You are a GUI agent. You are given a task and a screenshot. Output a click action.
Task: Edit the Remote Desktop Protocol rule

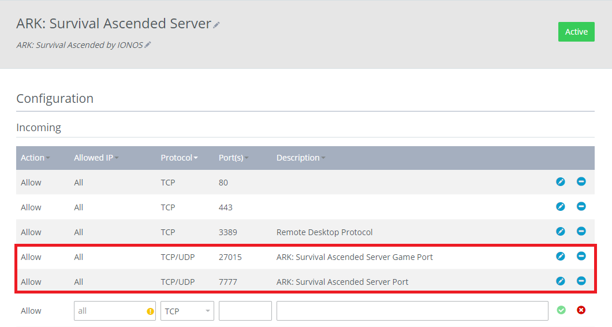coord(560,232)
